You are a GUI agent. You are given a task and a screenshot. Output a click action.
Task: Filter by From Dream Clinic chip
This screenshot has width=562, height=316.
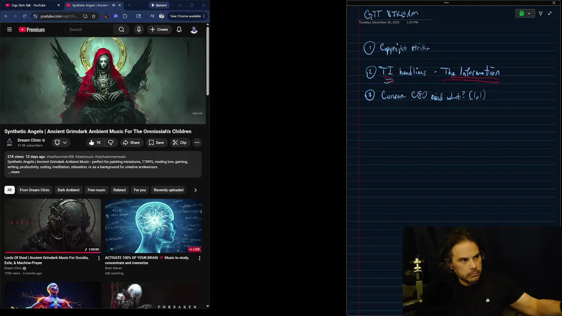(x=35, y=190)
